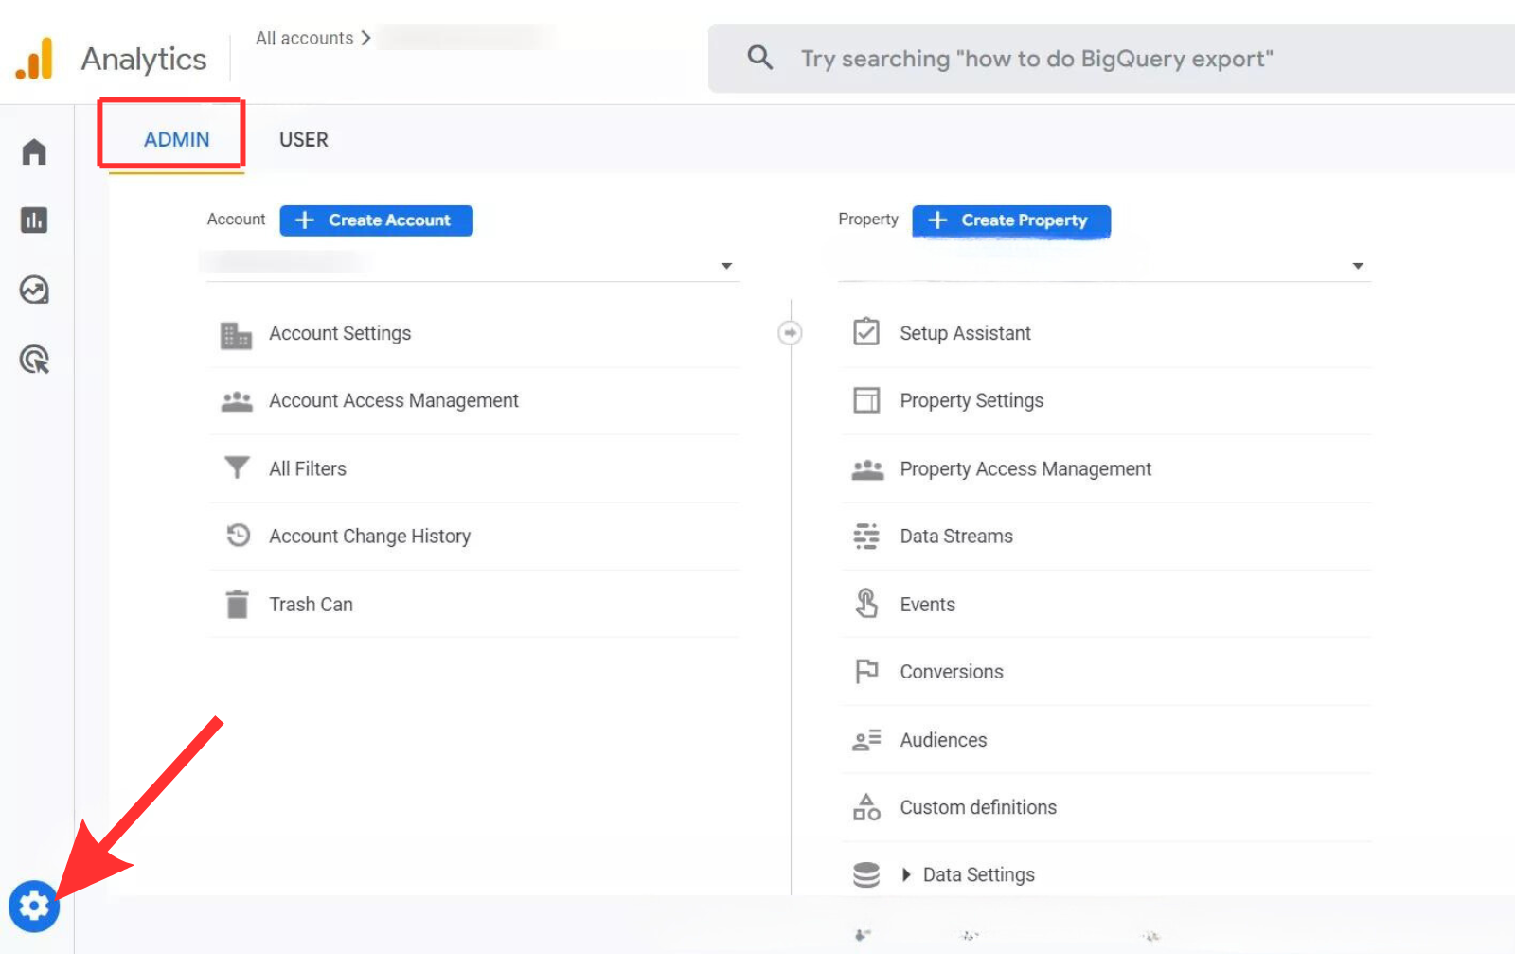Switch to the ADMIN tab
The width and height of the screenshot is (1515, 969).
[x=176, y=140]
